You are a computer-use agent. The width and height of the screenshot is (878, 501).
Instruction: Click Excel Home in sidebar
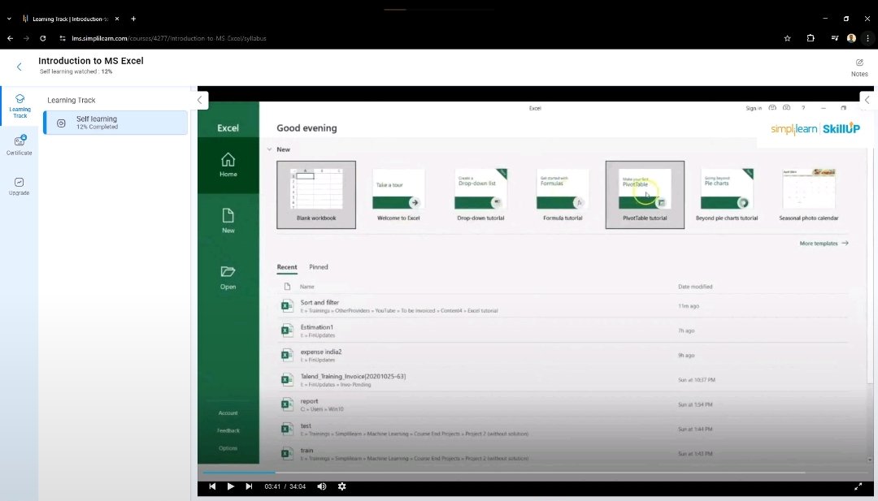(x=228, y=165)
